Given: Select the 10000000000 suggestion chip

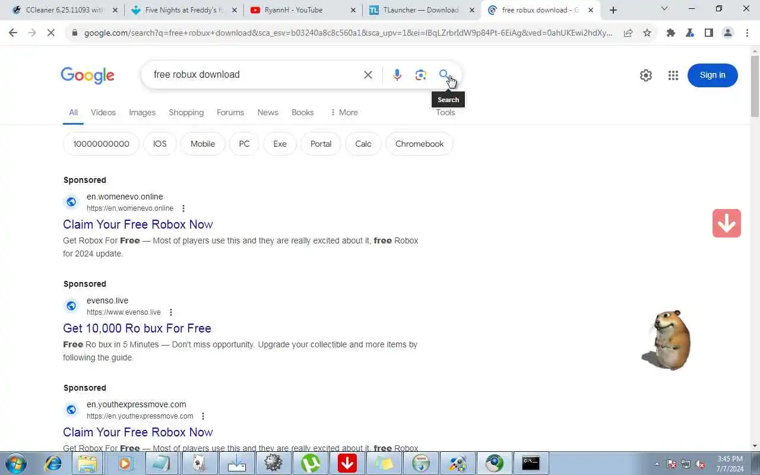Looking at the screenshot, I should coord(101,144).
